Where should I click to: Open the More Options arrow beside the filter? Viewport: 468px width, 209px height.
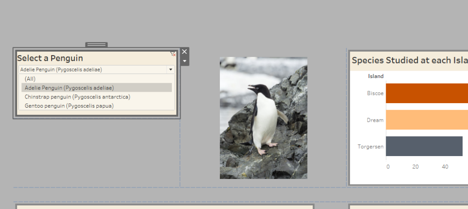[185, 61]
